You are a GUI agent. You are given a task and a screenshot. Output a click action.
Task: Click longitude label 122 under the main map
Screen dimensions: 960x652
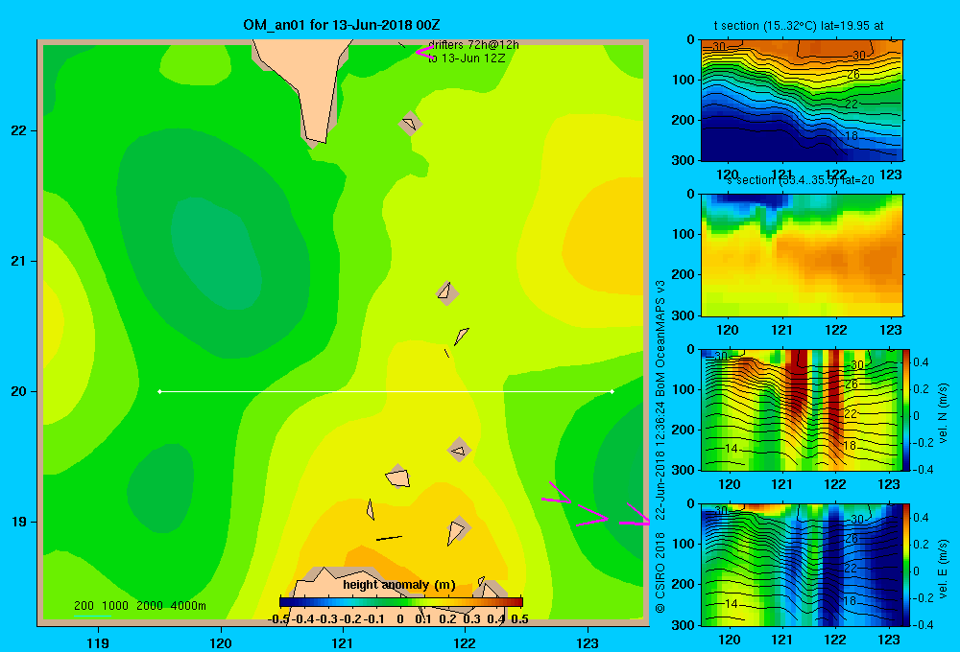465,642
